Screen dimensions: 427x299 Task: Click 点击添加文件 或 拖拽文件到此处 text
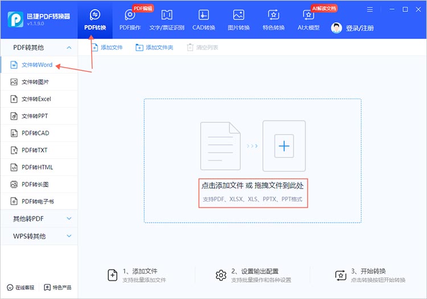coord(252,186)
